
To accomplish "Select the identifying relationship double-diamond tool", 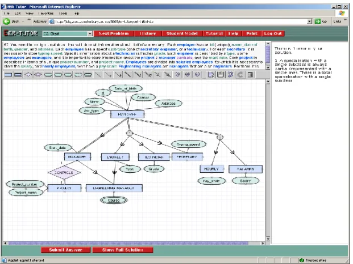I will tap(38, 75).
